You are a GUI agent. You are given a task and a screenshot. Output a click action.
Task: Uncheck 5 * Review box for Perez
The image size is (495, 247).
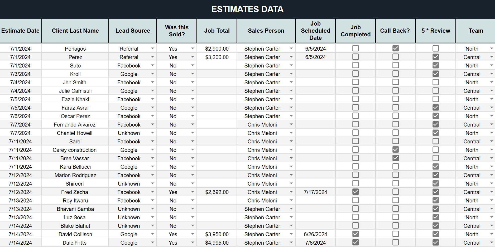coord(436,57)
